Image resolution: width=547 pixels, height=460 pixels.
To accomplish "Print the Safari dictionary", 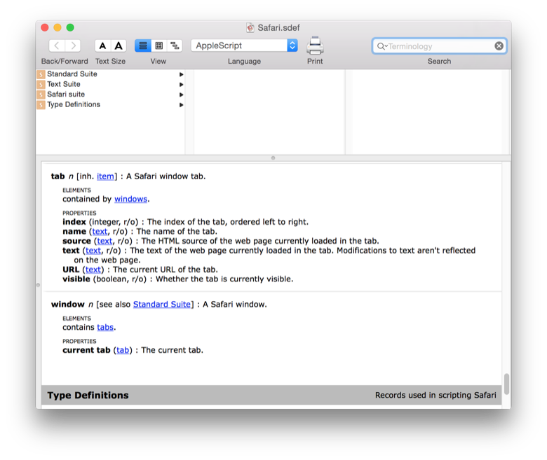I will (x=315, y=46).
